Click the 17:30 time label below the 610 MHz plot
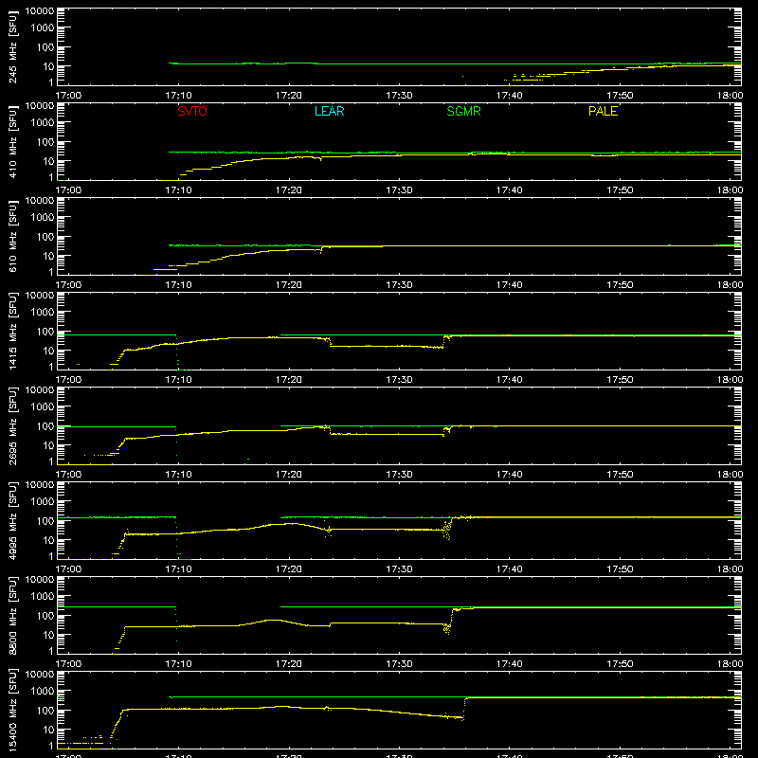Image resolution: width=758 pixels, height=758 pixels. click(x=399, y=285)
